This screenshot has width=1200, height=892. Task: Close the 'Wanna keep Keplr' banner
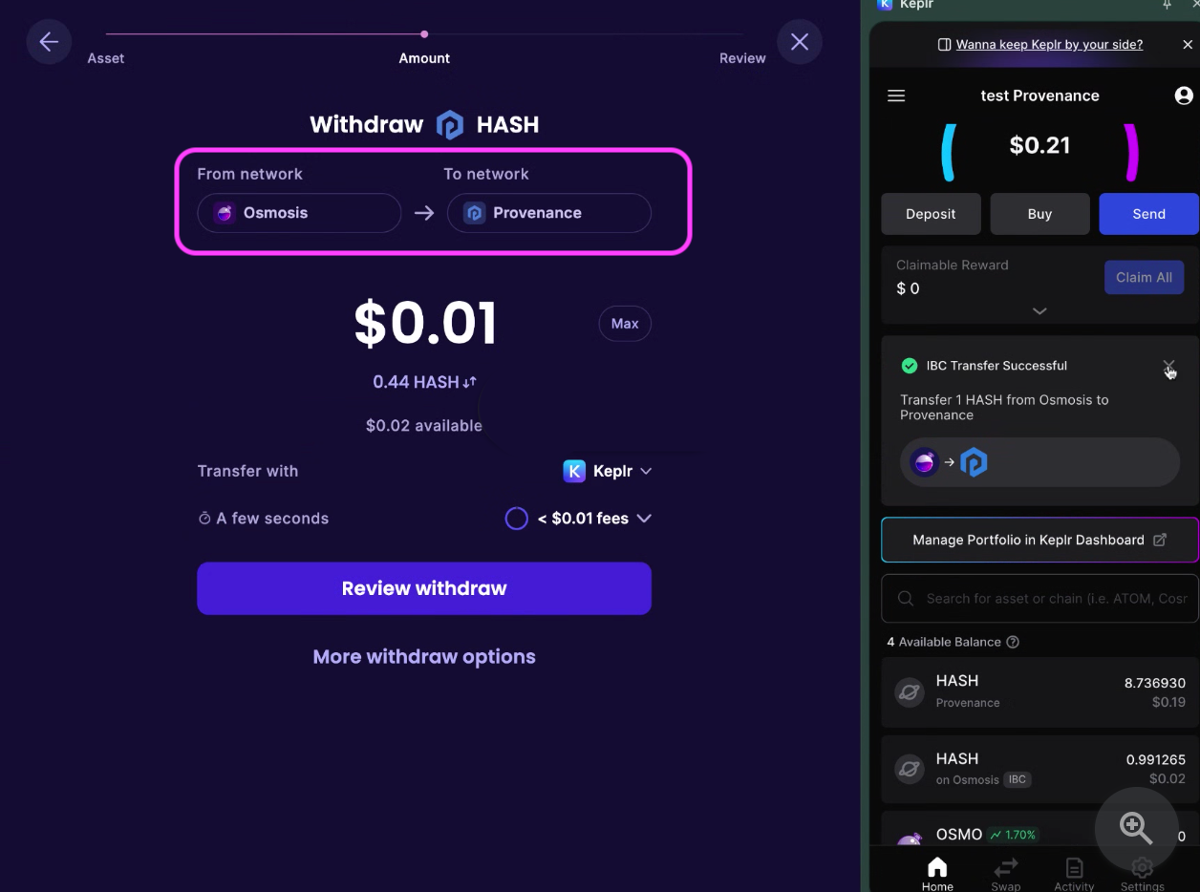pyautogui.click(x=1188, y=45)
